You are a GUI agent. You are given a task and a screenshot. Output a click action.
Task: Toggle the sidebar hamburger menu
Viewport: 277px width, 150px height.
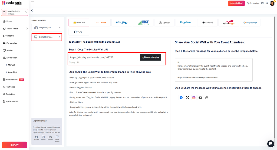[x=32, y=3]
